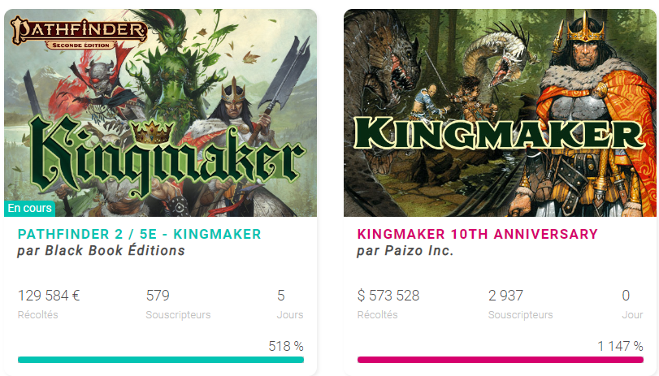Screen dimensions: 659x376
Task: Click "Souscripteurs" label under 579
Action: point(178,315)
